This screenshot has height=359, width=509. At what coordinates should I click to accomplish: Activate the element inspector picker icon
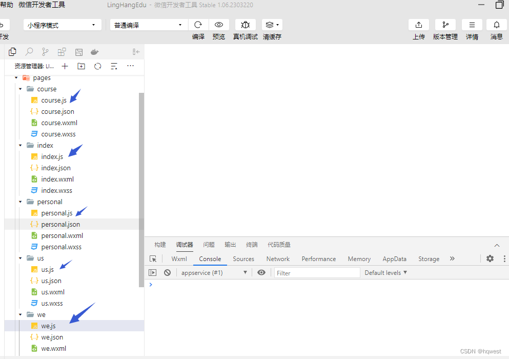pos(153,258)
